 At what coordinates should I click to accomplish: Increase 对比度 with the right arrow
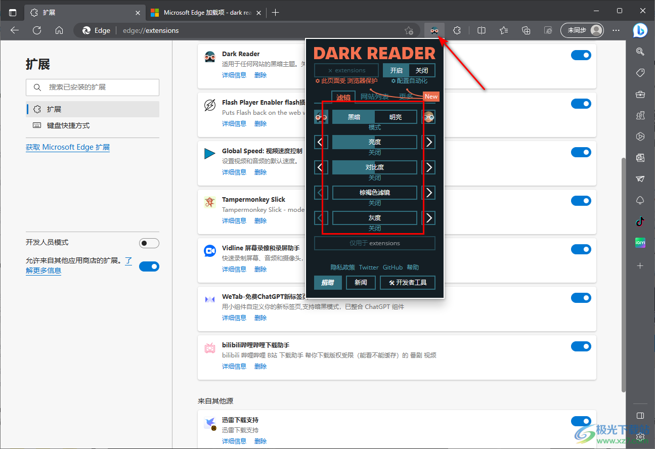(429, 167)
